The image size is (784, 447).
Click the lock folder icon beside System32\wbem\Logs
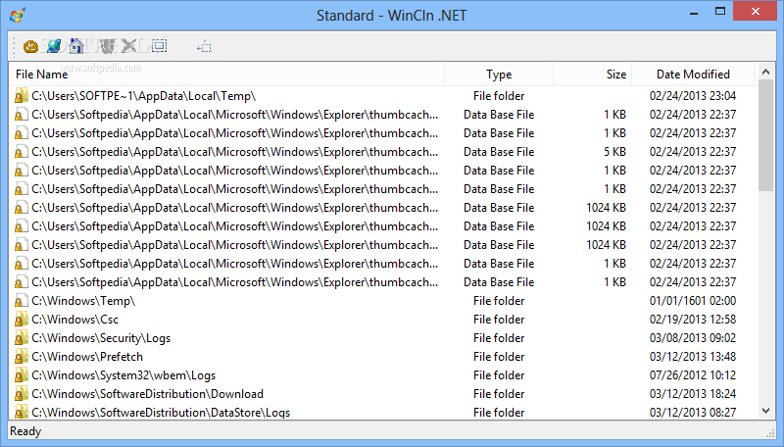point(21,375)
